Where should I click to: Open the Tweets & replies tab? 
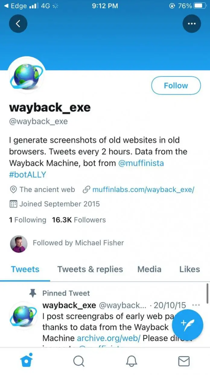click(90, 269)
